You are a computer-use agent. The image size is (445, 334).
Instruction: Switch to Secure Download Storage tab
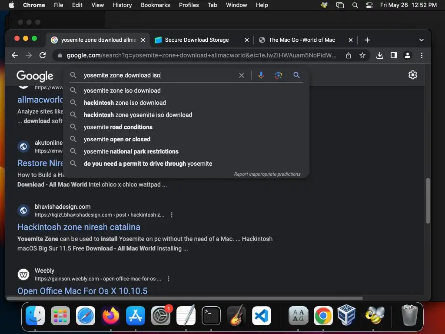(201, 40)
